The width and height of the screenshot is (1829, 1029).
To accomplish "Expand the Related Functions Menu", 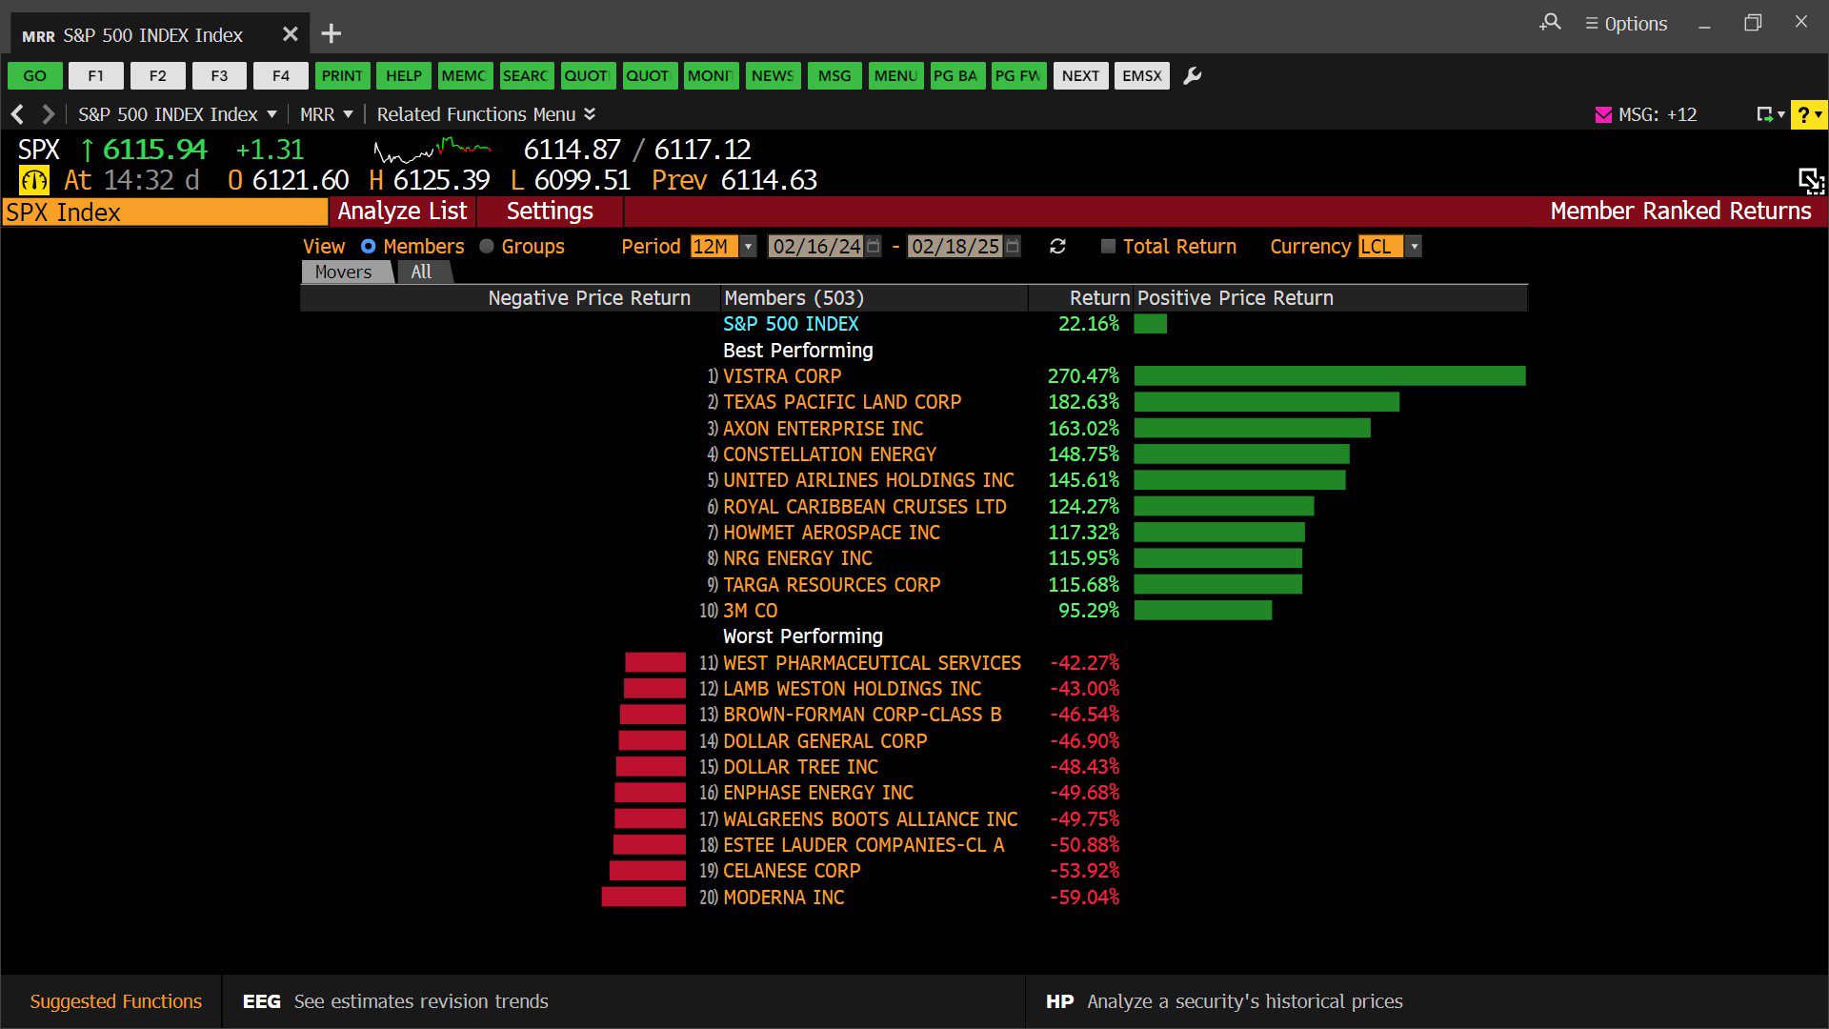I will pyautogui.click(x=486, y=114).
